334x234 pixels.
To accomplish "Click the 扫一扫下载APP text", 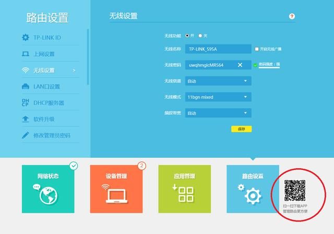I will tap(295, 206).
